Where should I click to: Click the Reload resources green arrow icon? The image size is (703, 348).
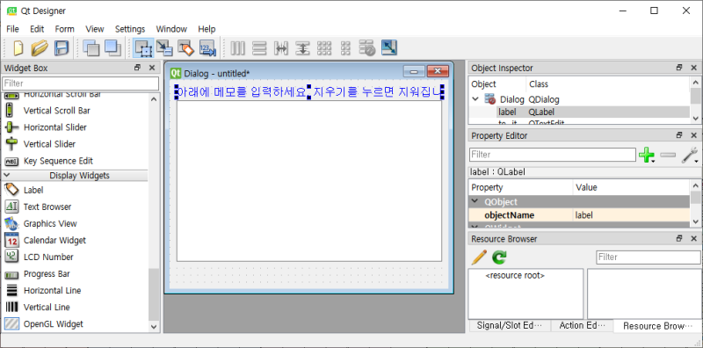click(499, 257)
